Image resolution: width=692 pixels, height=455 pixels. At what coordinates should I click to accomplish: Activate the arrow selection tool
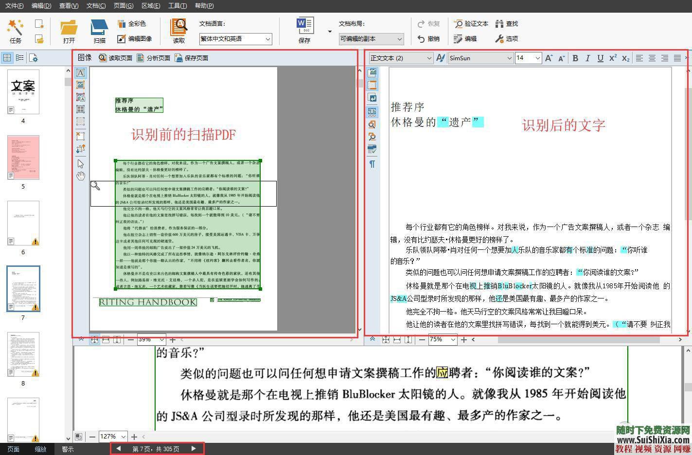coord(81,163)
